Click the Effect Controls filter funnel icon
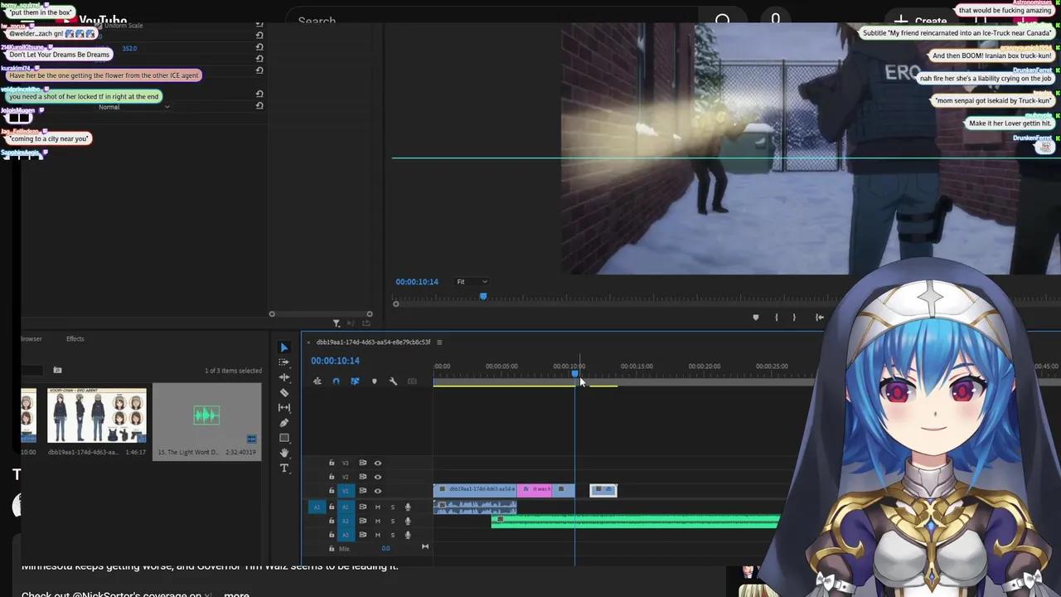 [336, 323]
